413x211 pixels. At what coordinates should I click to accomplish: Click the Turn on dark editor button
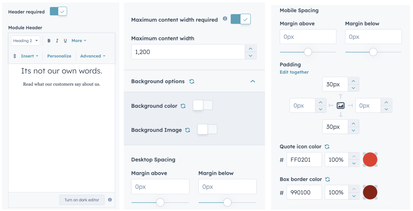pos(82,200)
